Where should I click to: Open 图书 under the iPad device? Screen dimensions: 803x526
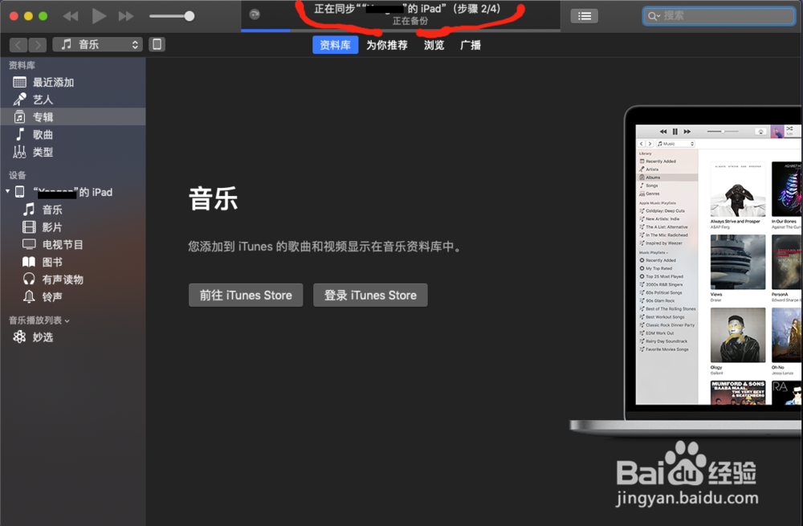click(x=73, y=263)
